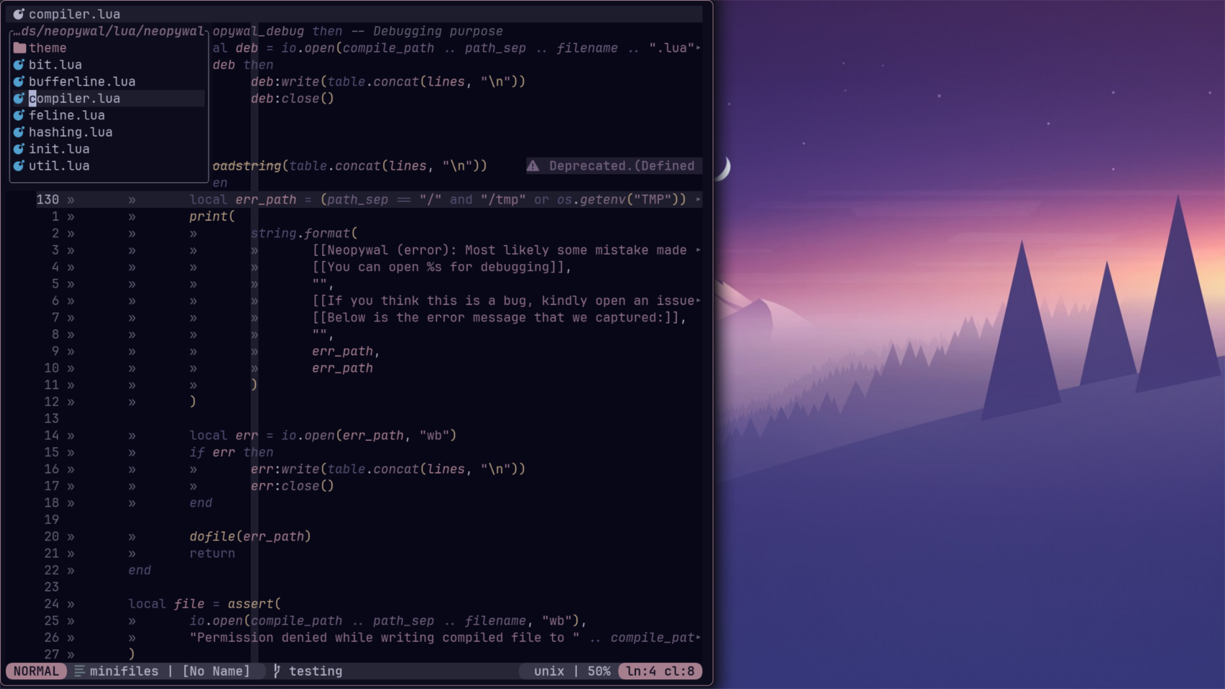Click the truncation arrow on line 130
This screenshot has height=689, width=1225.
tap(698, 200)
